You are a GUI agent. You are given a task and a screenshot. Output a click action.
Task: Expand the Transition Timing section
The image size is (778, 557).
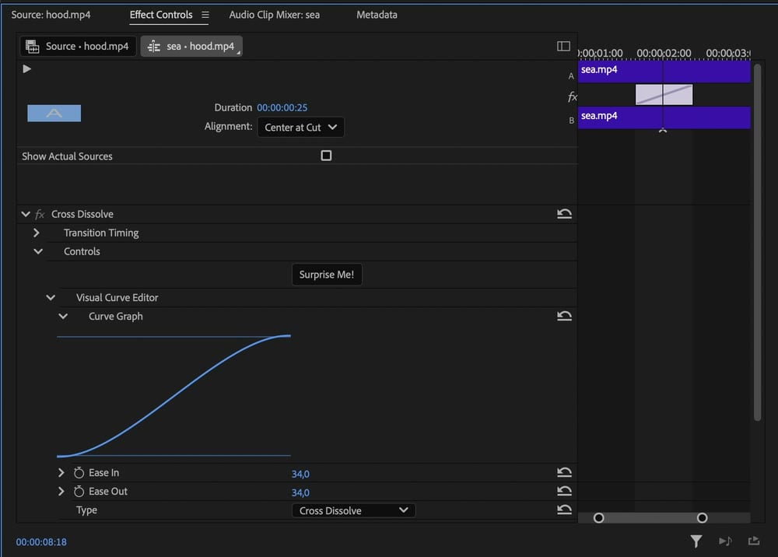point(37,233)
